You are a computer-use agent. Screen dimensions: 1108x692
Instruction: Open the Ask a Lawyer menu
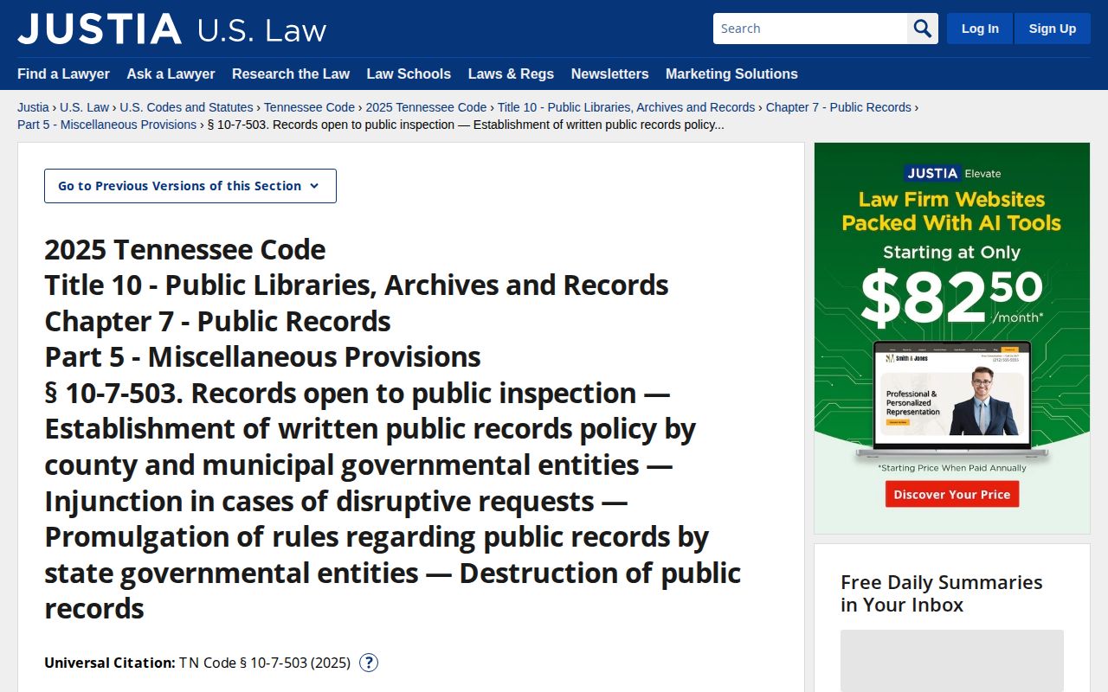point(171,74)
